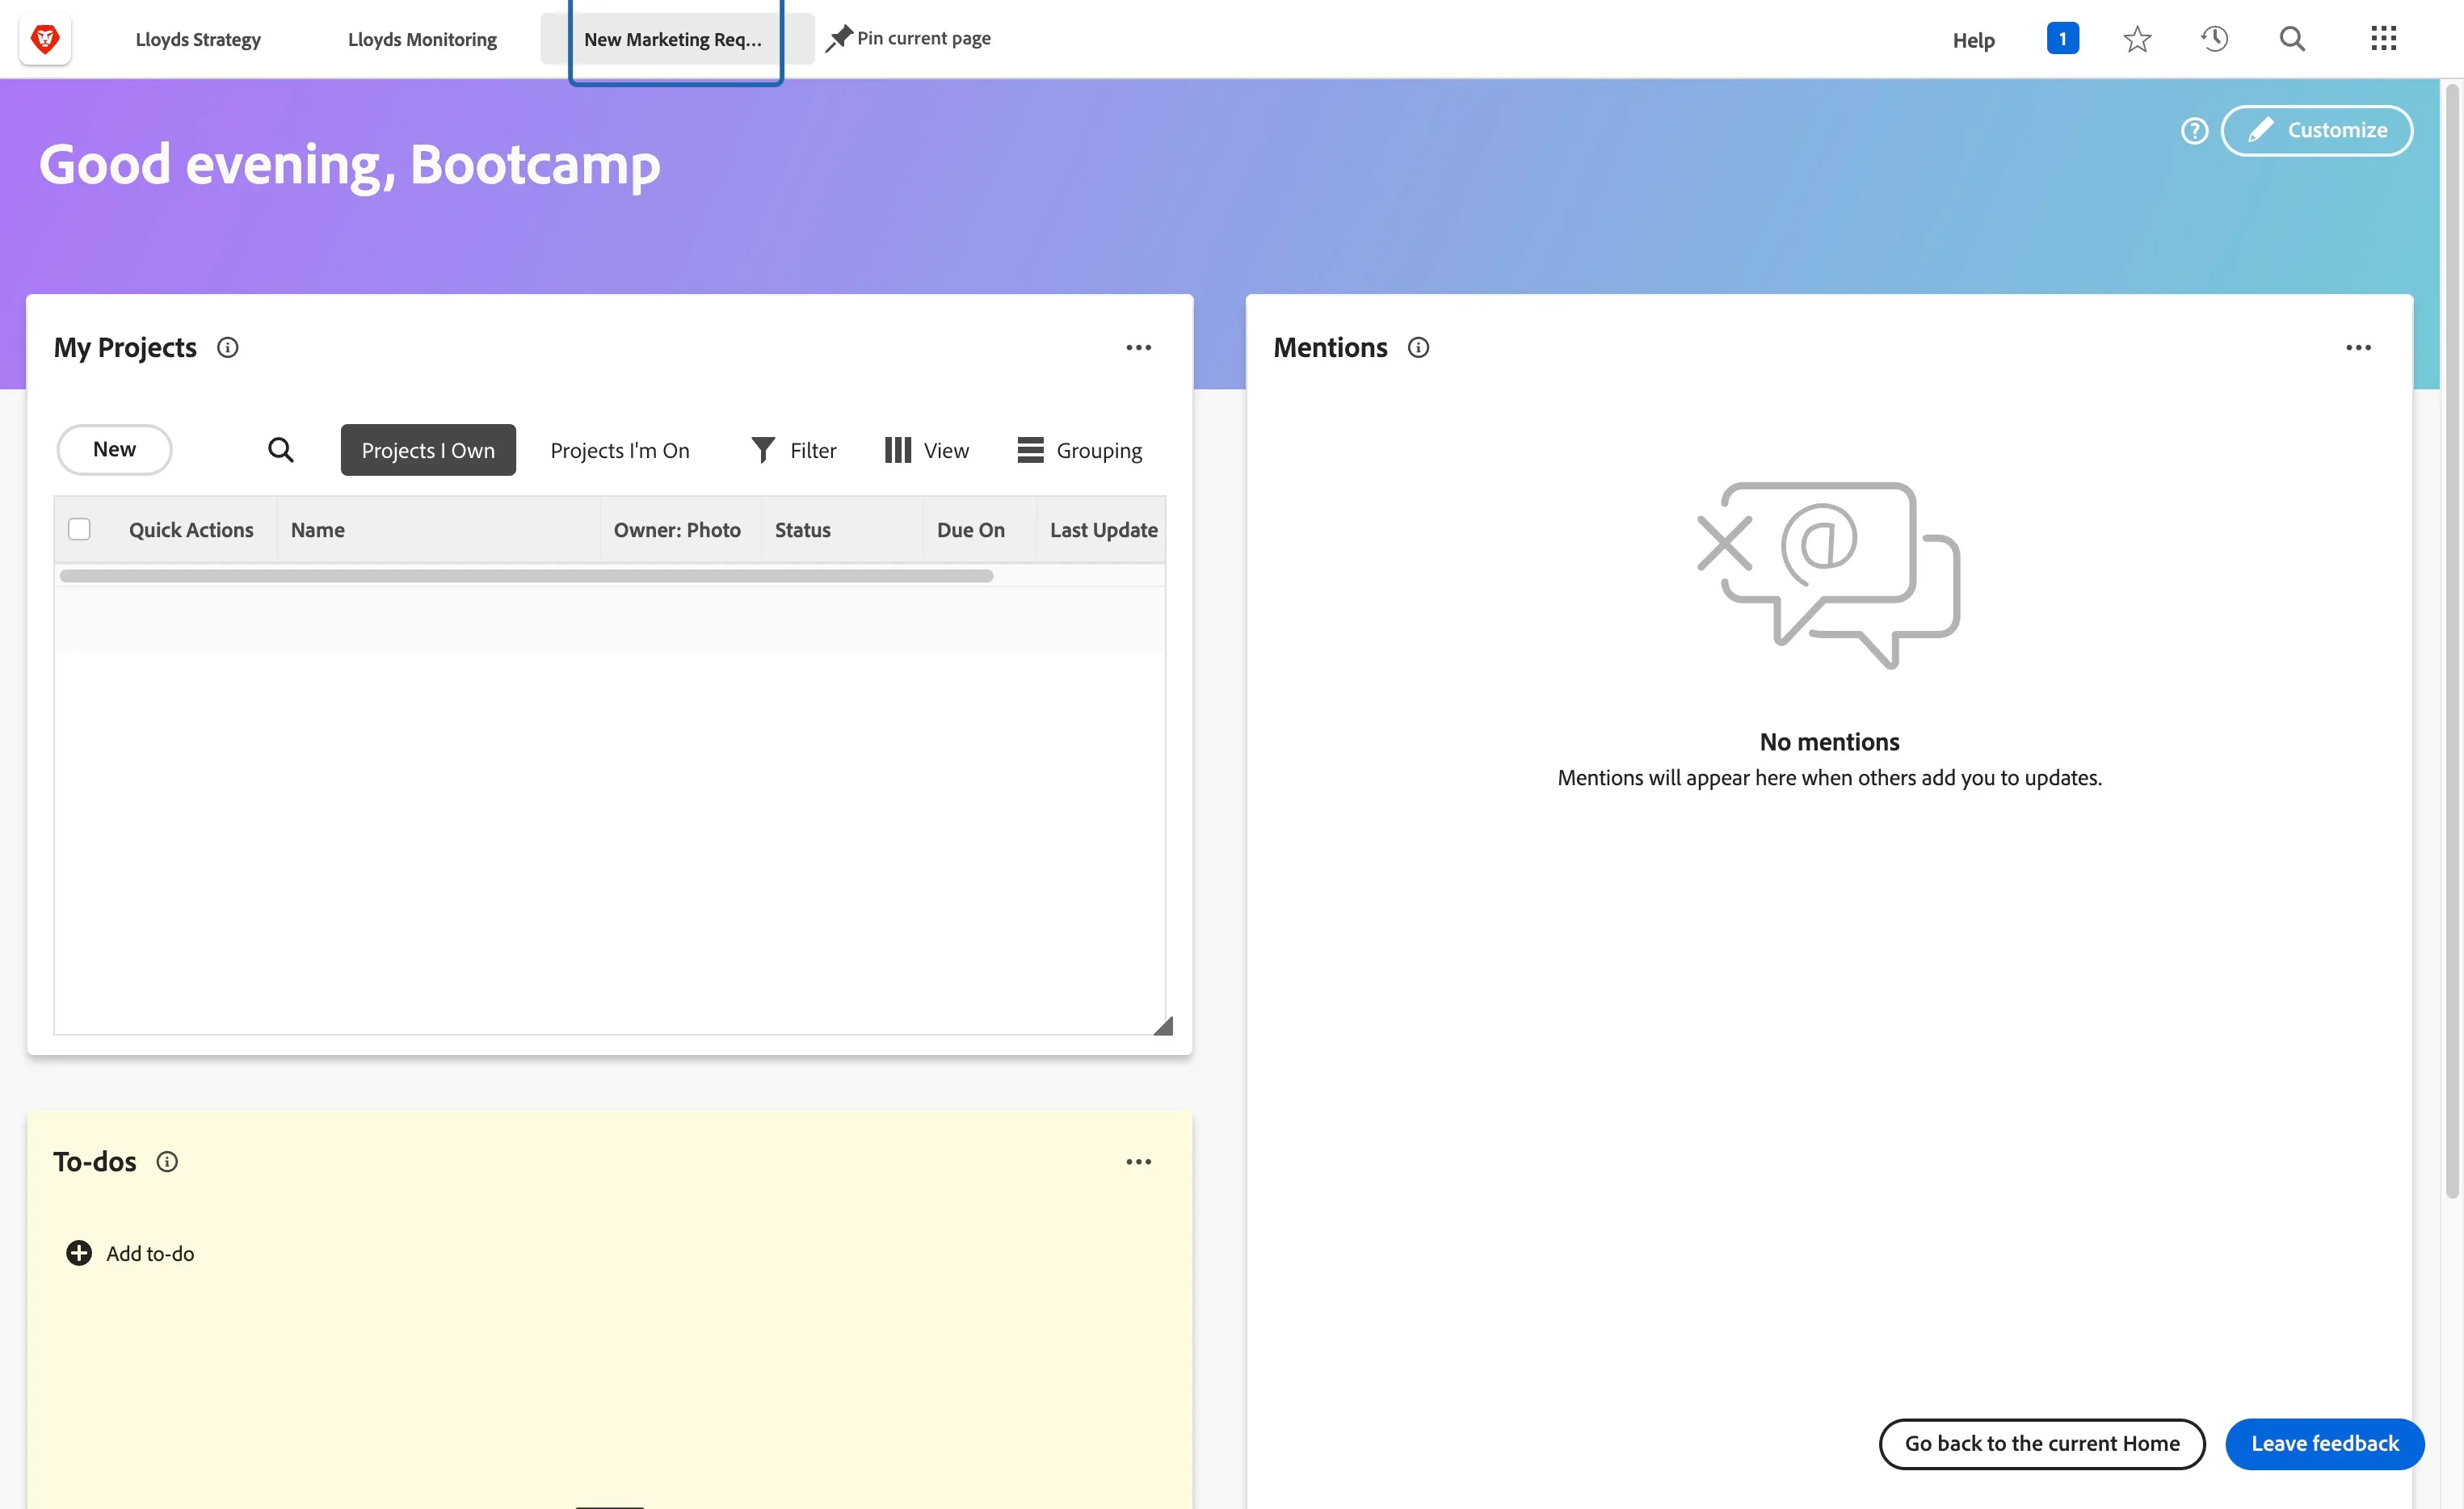The image size is (2464, 1509).
Task: Open the main menu grid icon
Action: [2383, 39]
